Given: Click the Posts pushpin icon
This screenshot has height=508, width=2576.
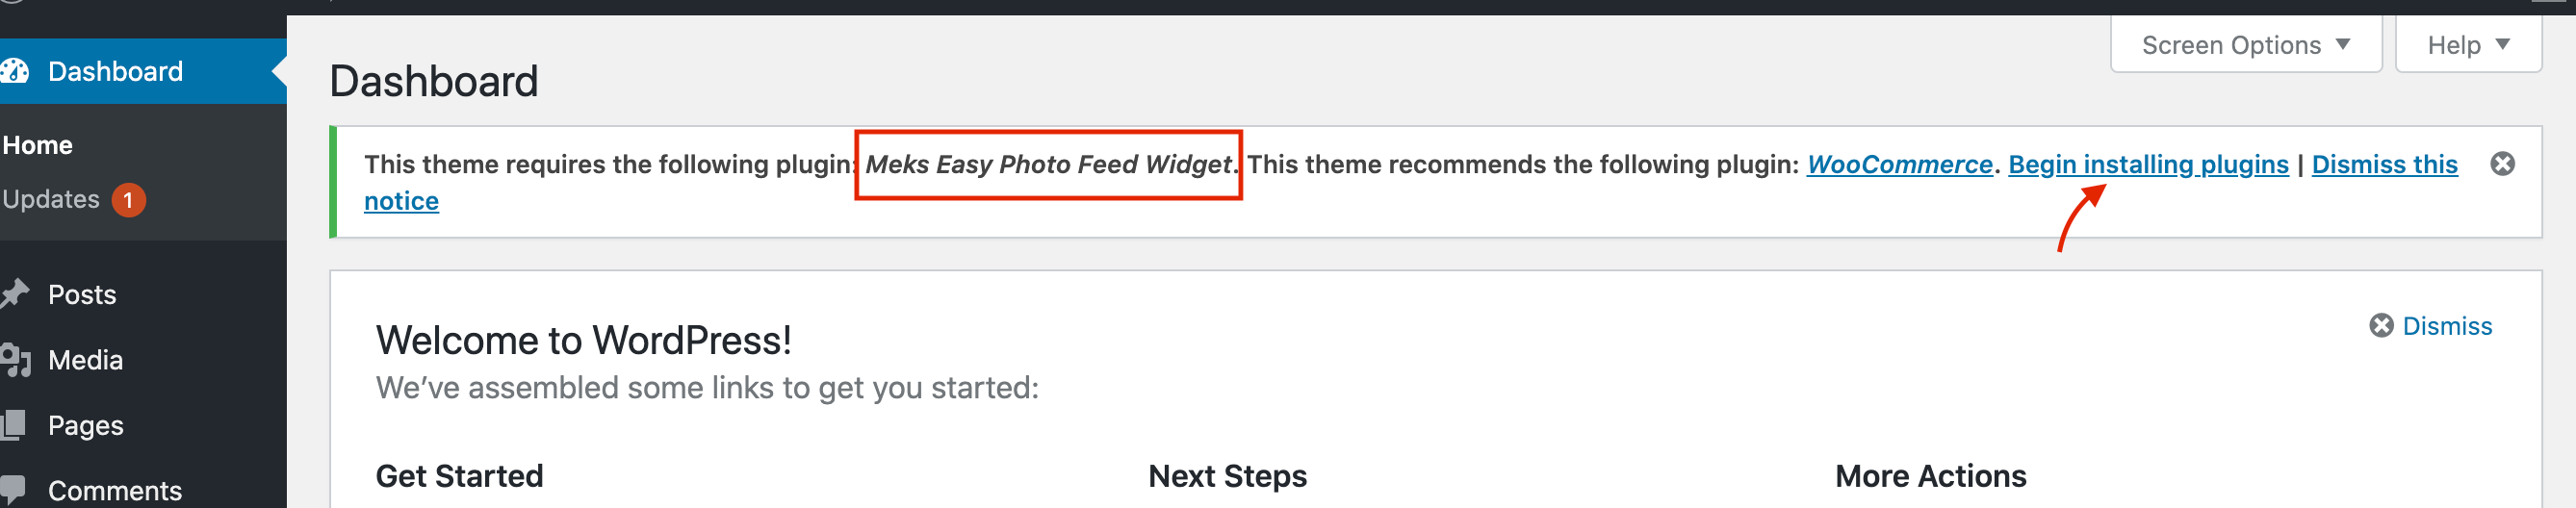Looking at the screenshot, I should tap(15, 294).
